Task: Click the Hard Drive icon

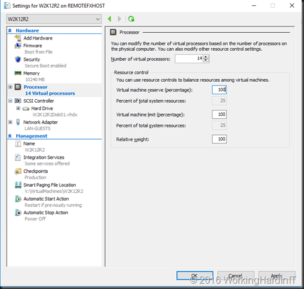Action: click(26, 109)
